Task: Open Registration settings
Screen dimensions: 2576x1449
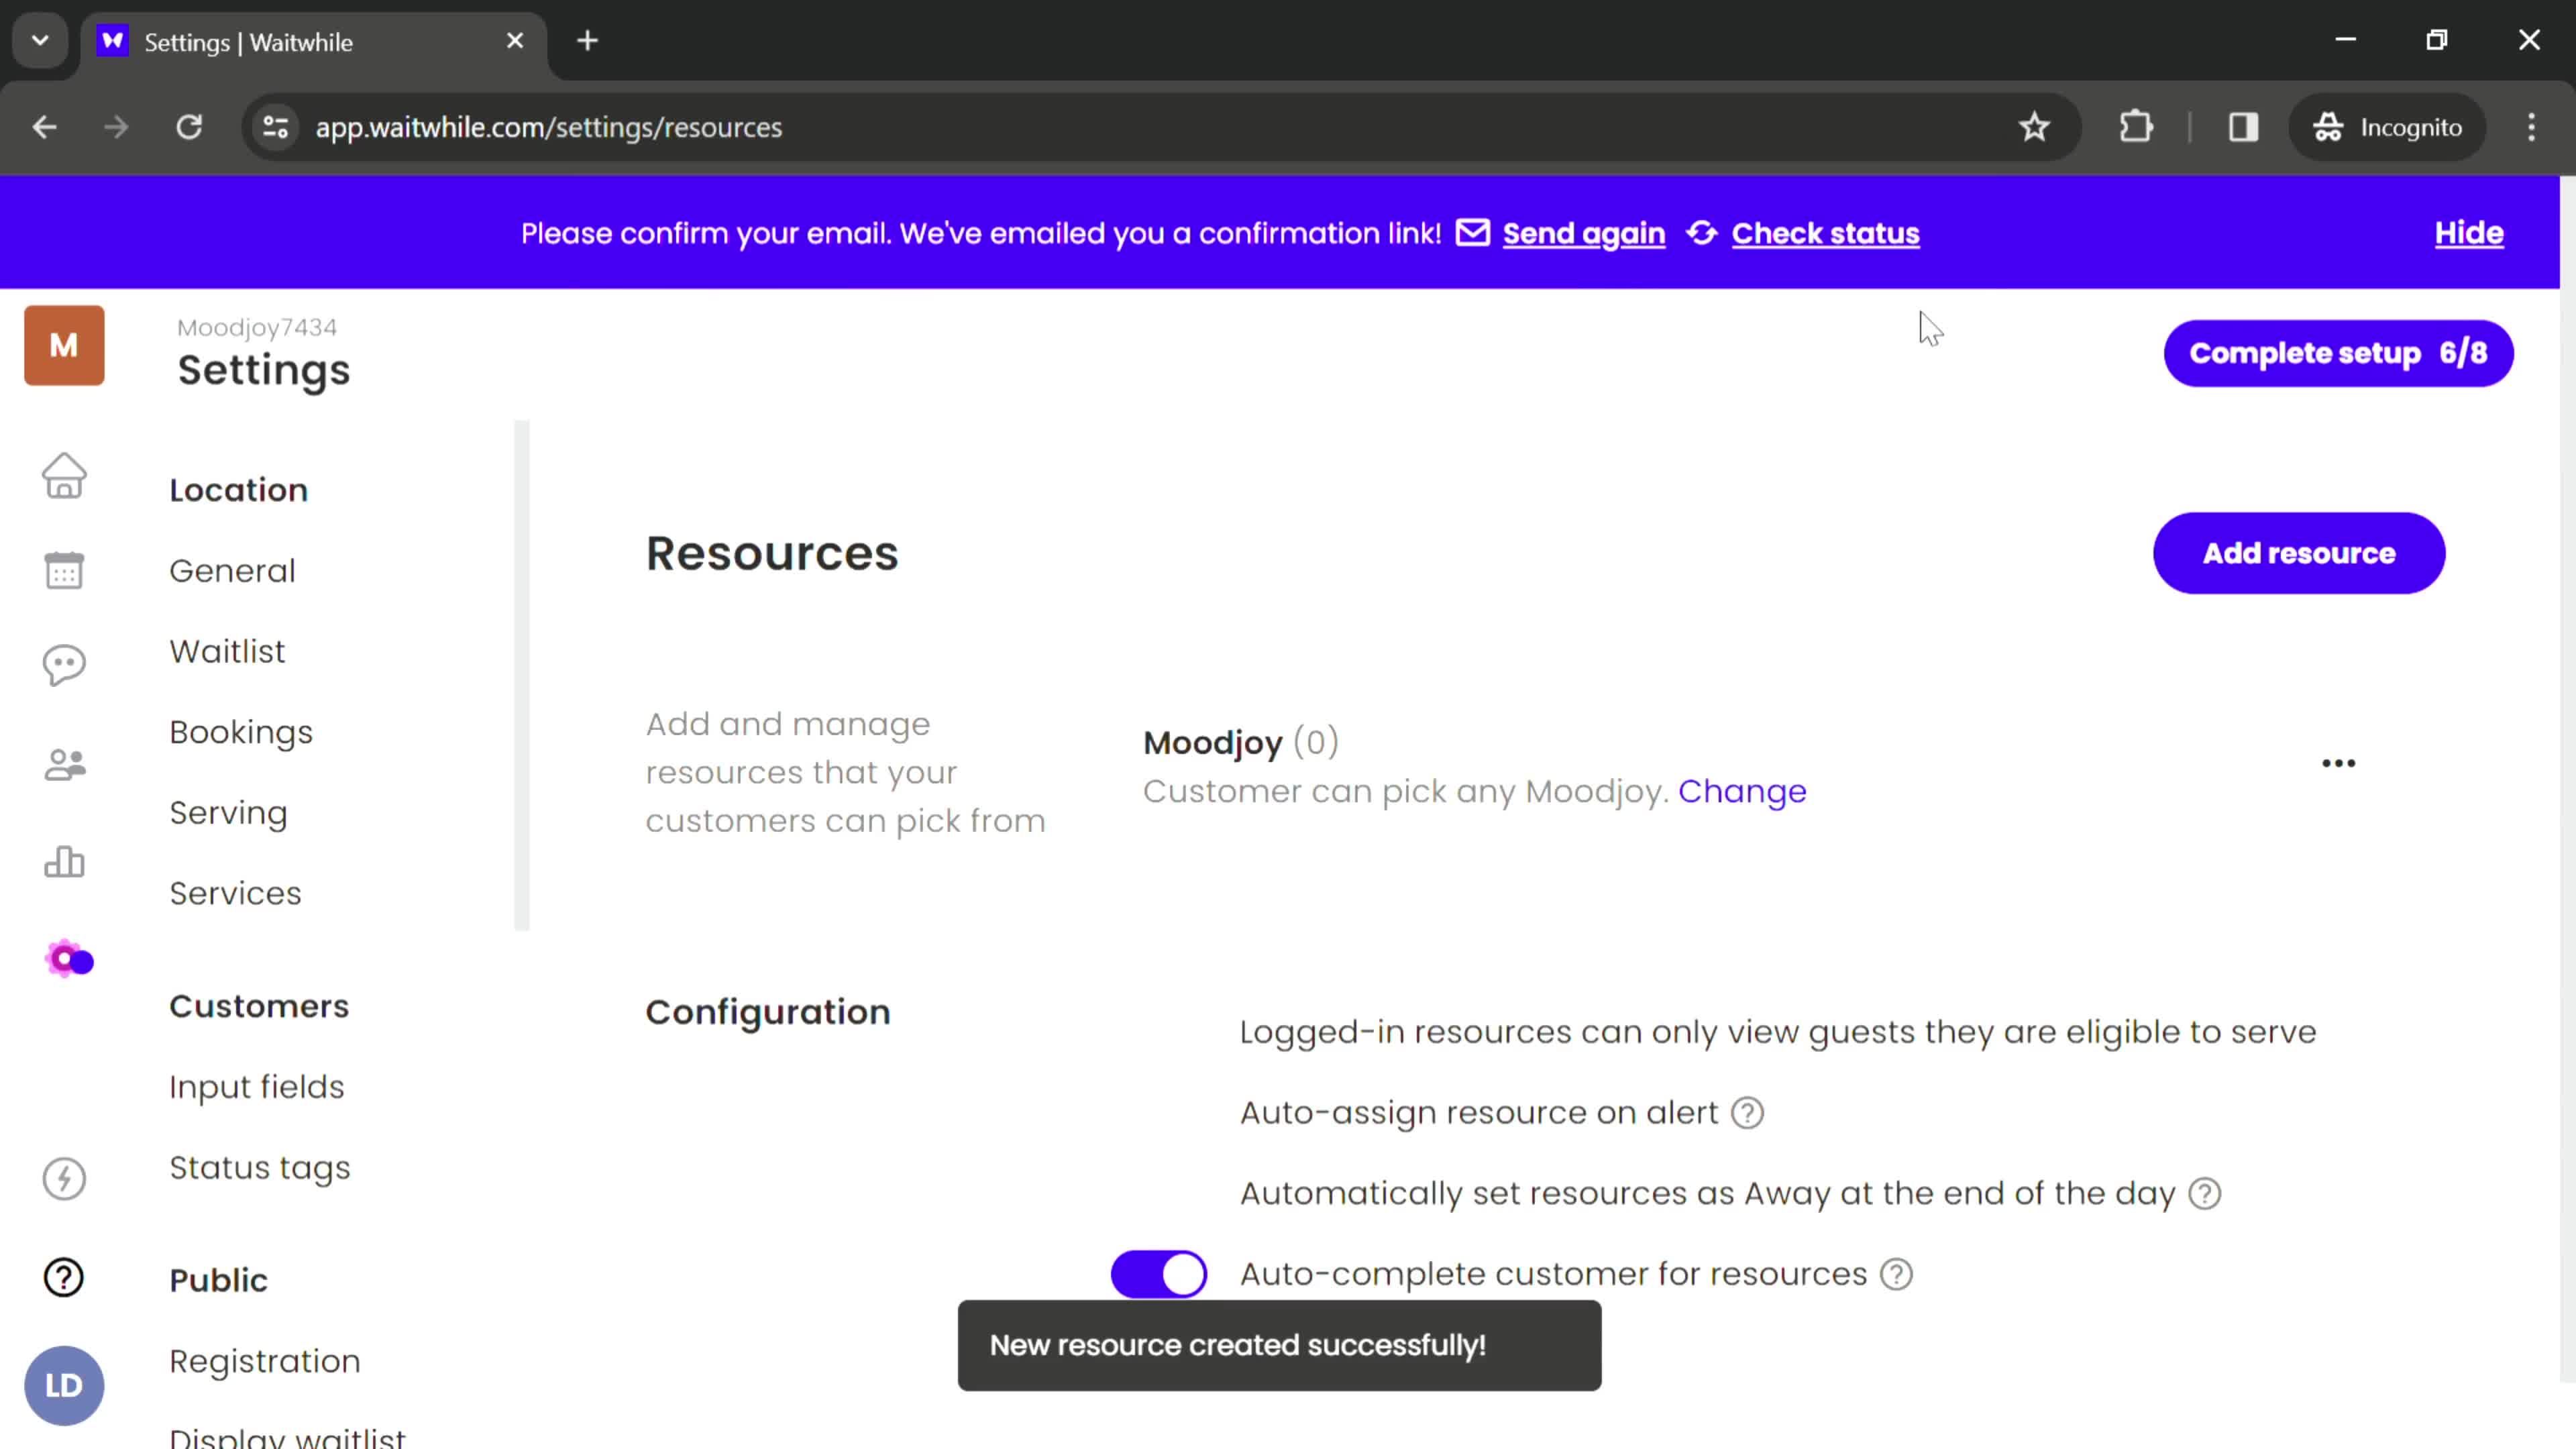Action: click(265, 1362)
